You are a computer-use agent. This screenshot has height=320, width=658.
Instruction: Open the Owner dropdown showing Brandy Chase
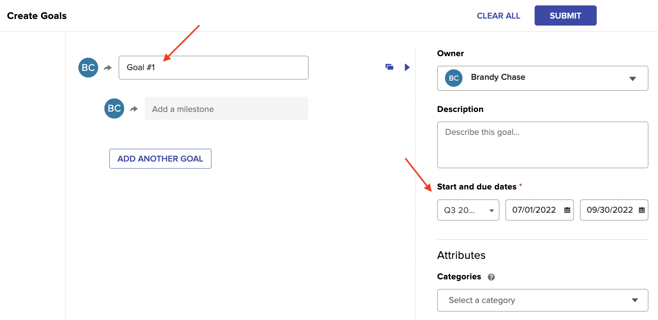[542, 78]
